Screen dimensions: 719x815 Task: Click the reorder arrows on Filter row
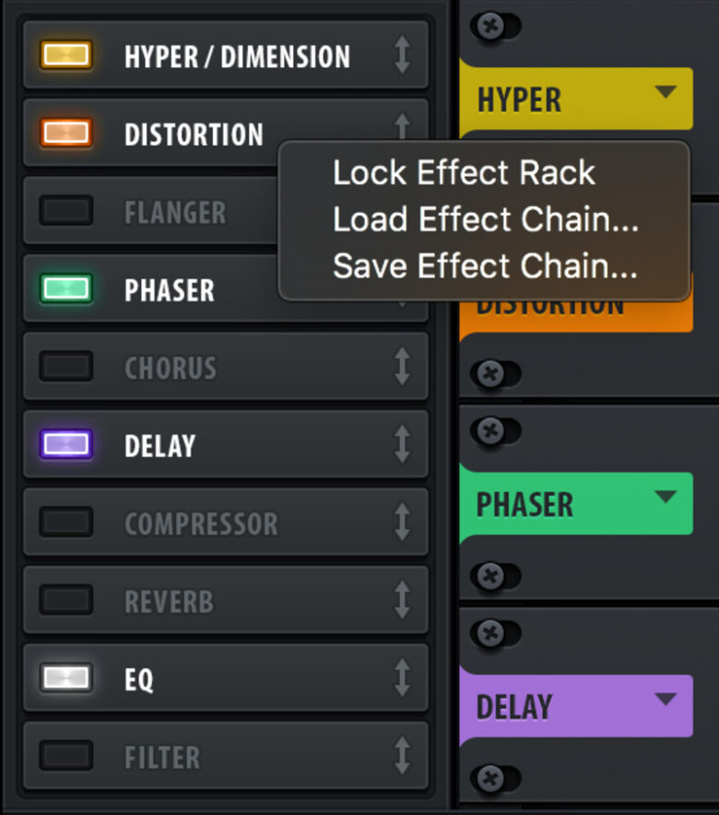click(x=401, y=757)
